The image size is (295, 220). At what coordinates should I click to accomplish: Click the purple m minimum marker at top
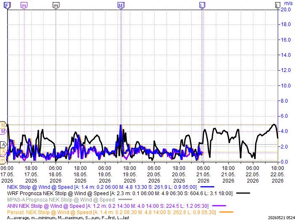24,5
